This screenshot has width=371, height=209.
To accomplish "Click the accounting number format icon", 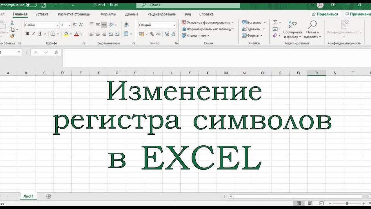I will coord(141,34).
